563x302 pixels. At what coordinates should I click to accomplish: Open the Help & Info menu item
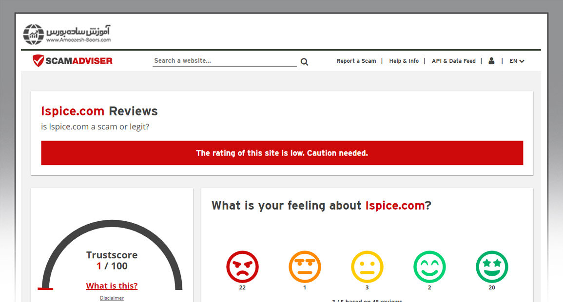404,61
